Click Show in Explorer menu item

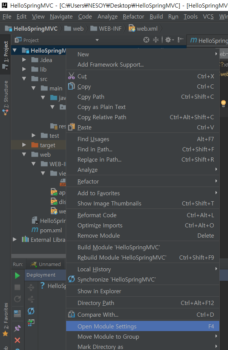[143, 291]
